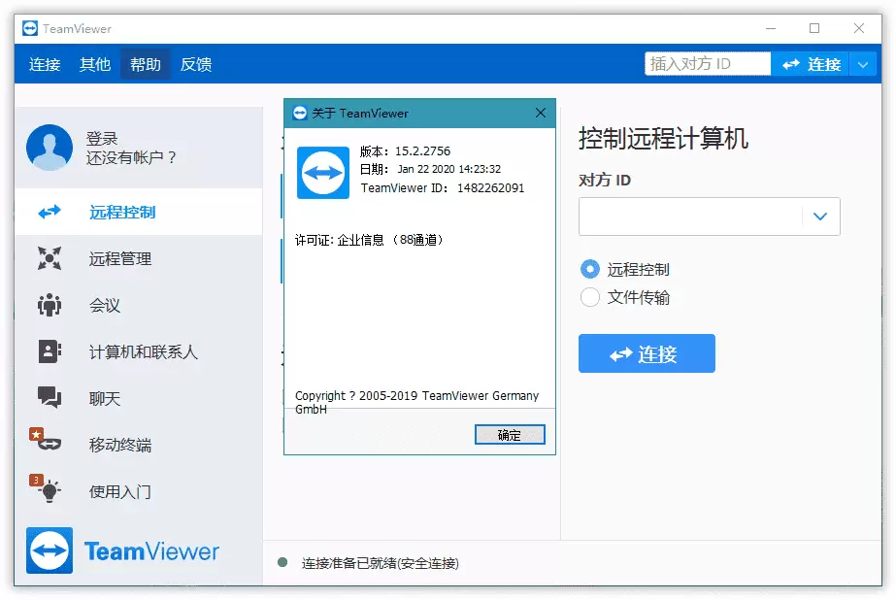Viewport: 896px width, 600px height.
Task: Close the 关于 TeamViewer dialog
Action: (541, 113)
